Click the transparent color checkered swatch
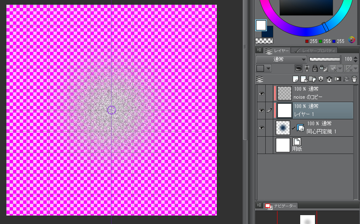Image resolution: width=360 pixels, height=224 pixels. tap(264, 41)
